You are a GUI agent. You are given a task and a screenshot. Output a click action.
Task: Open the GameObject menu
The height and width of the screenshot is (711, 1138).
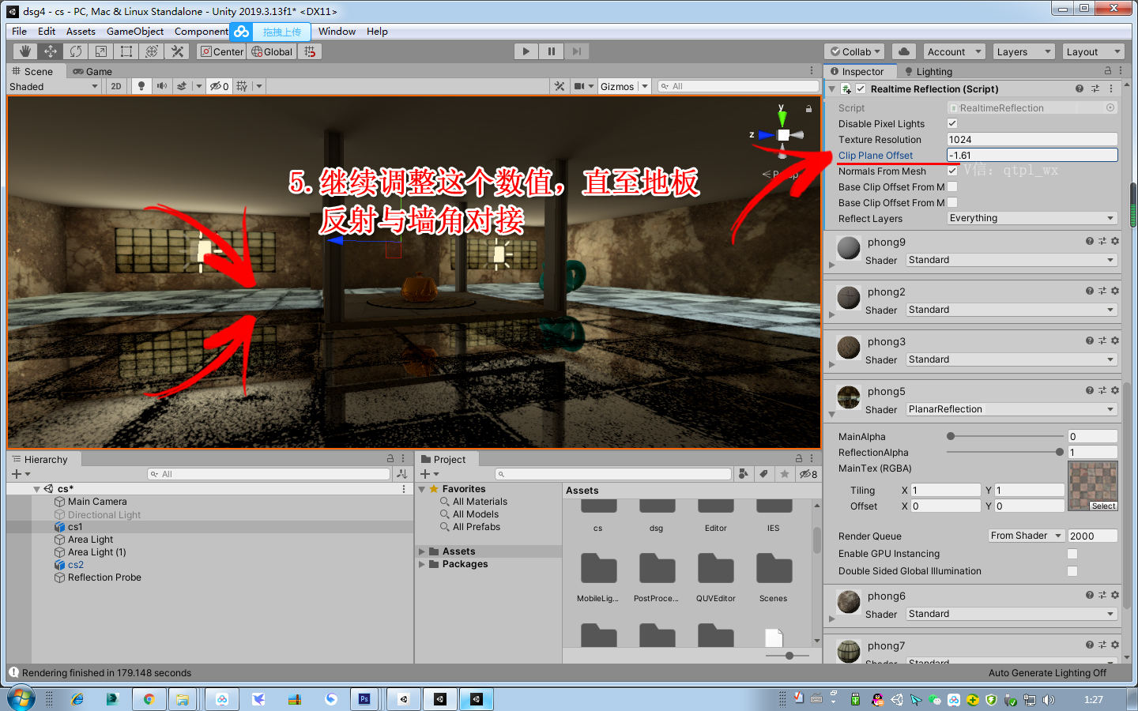point(135,31)
